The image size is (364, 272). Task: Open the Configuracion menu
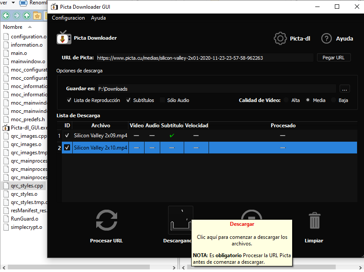[68, 18]
